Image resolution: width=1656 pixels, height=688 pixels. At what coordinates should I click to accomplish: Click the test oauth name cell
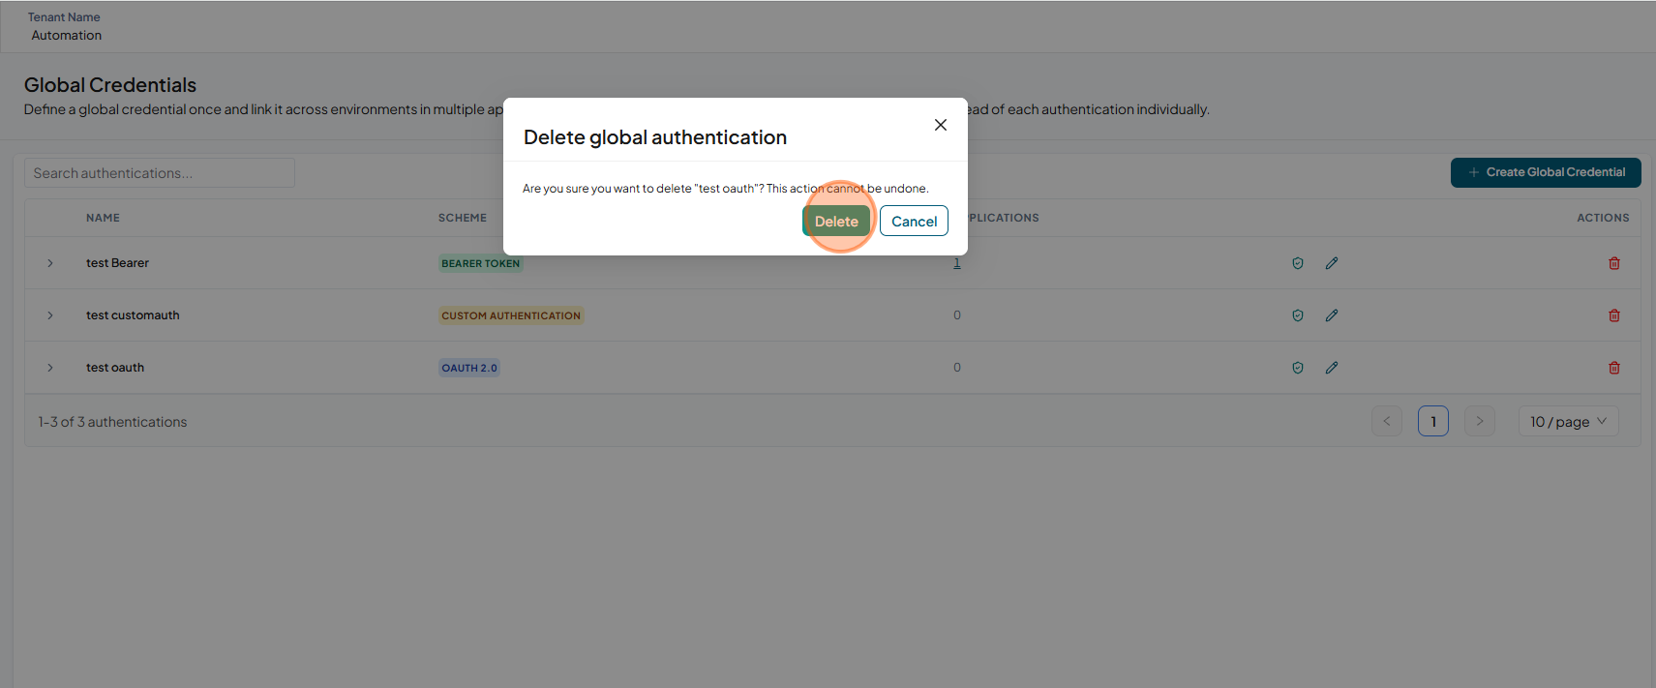115,368
